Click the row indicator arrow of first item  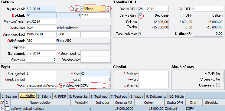2,109
